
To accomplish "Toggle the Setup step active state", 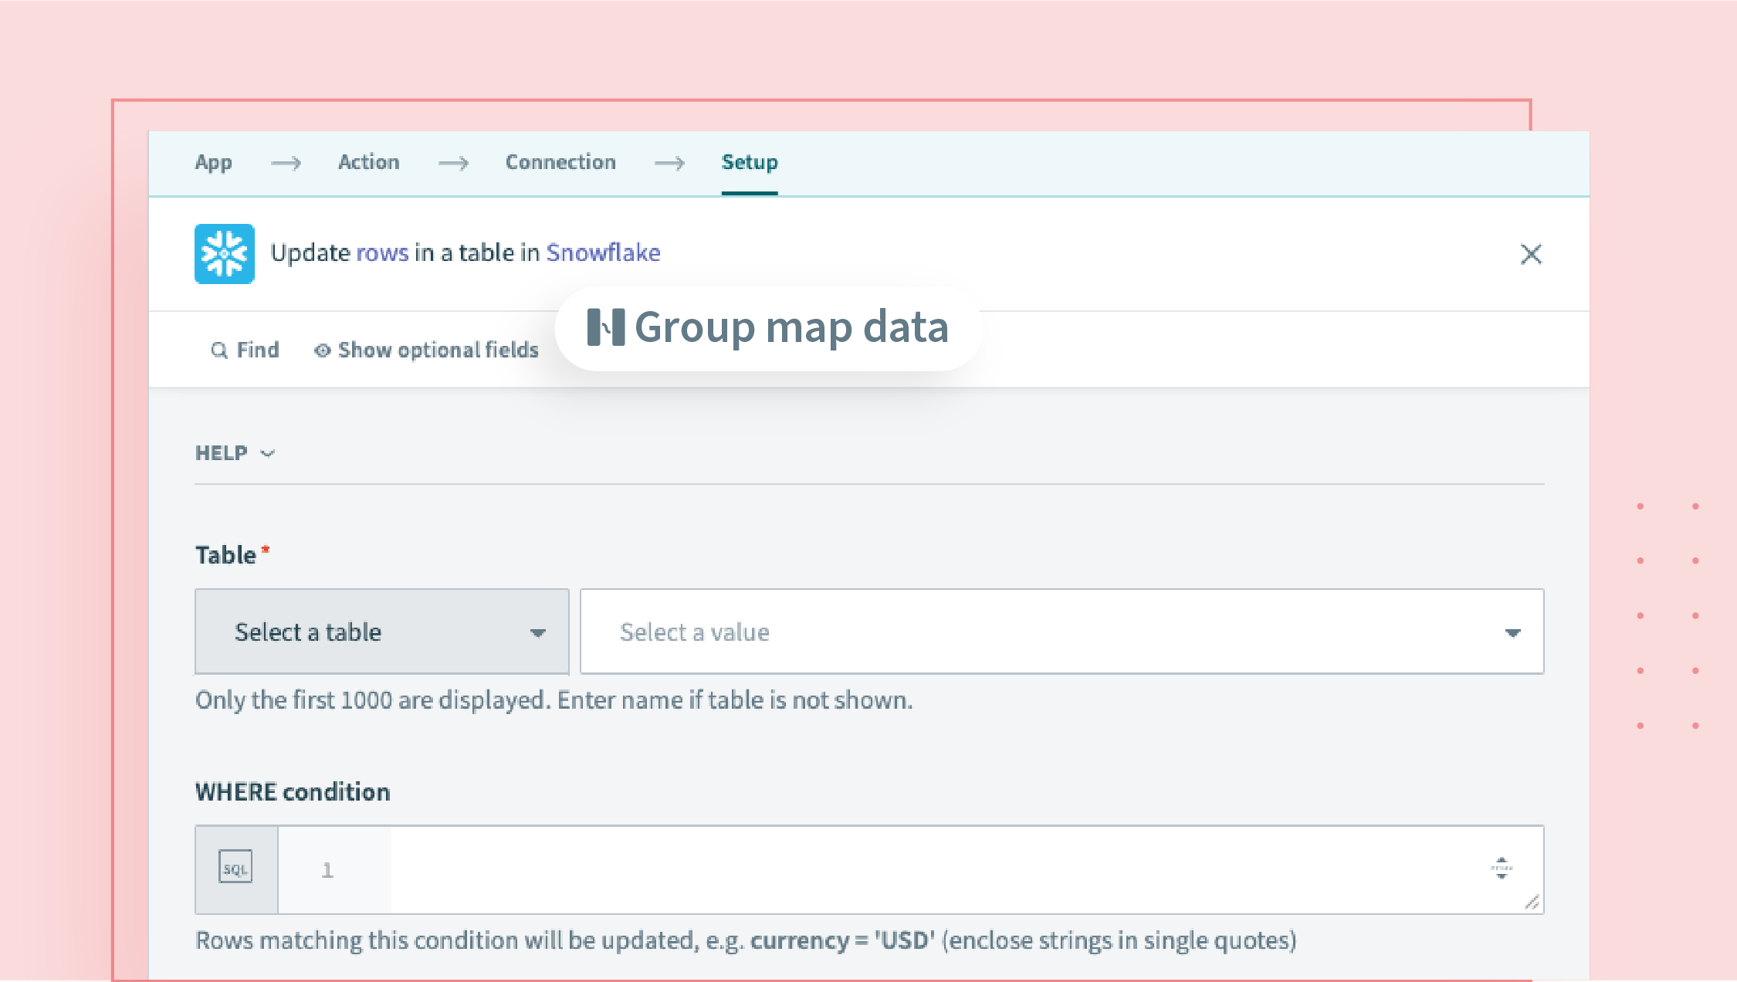I will pyautogui.click(x=748, y=162).
